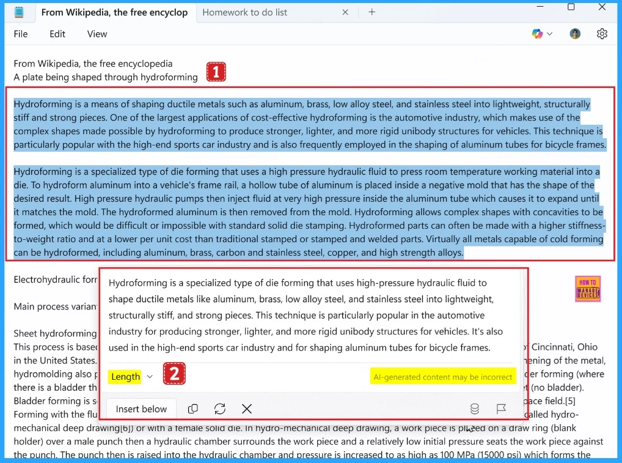The image size is (622, 463).
Task: Click 'AI-generated content may be incorrect' notice
Action: tap(443, 377)
